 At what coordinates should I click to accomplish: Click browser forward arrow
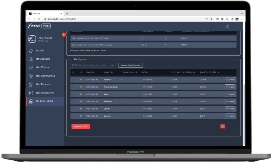(34, 19)
